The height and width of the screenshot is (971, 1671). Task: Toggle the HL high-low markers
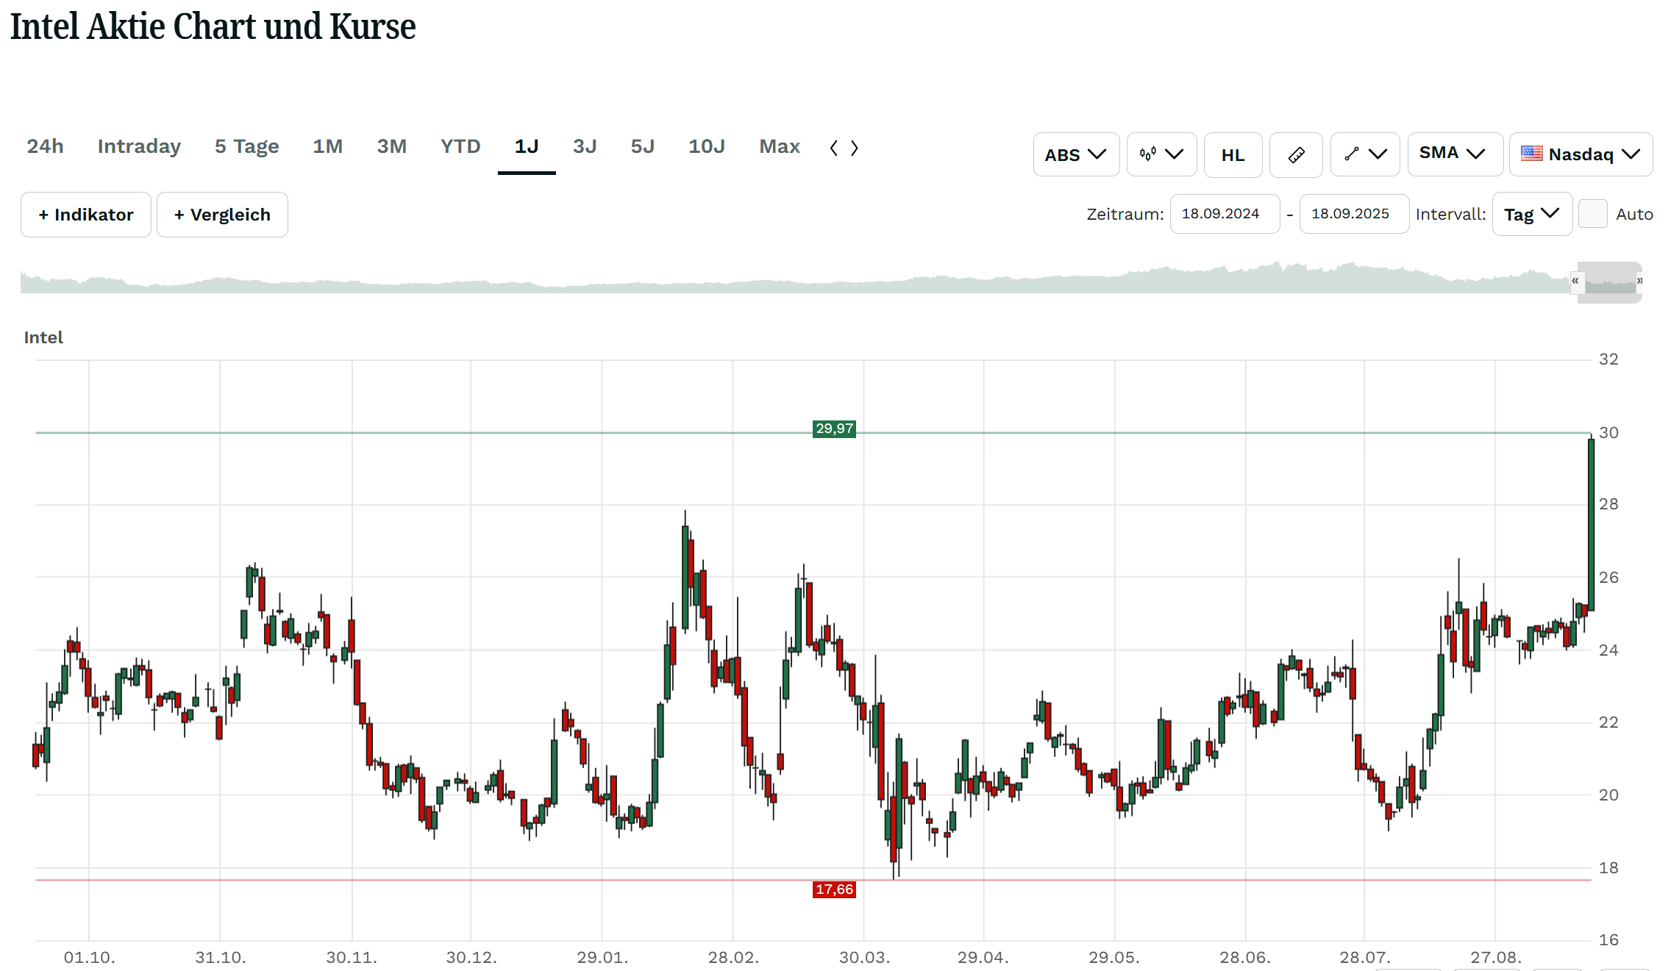[1233, 155]
